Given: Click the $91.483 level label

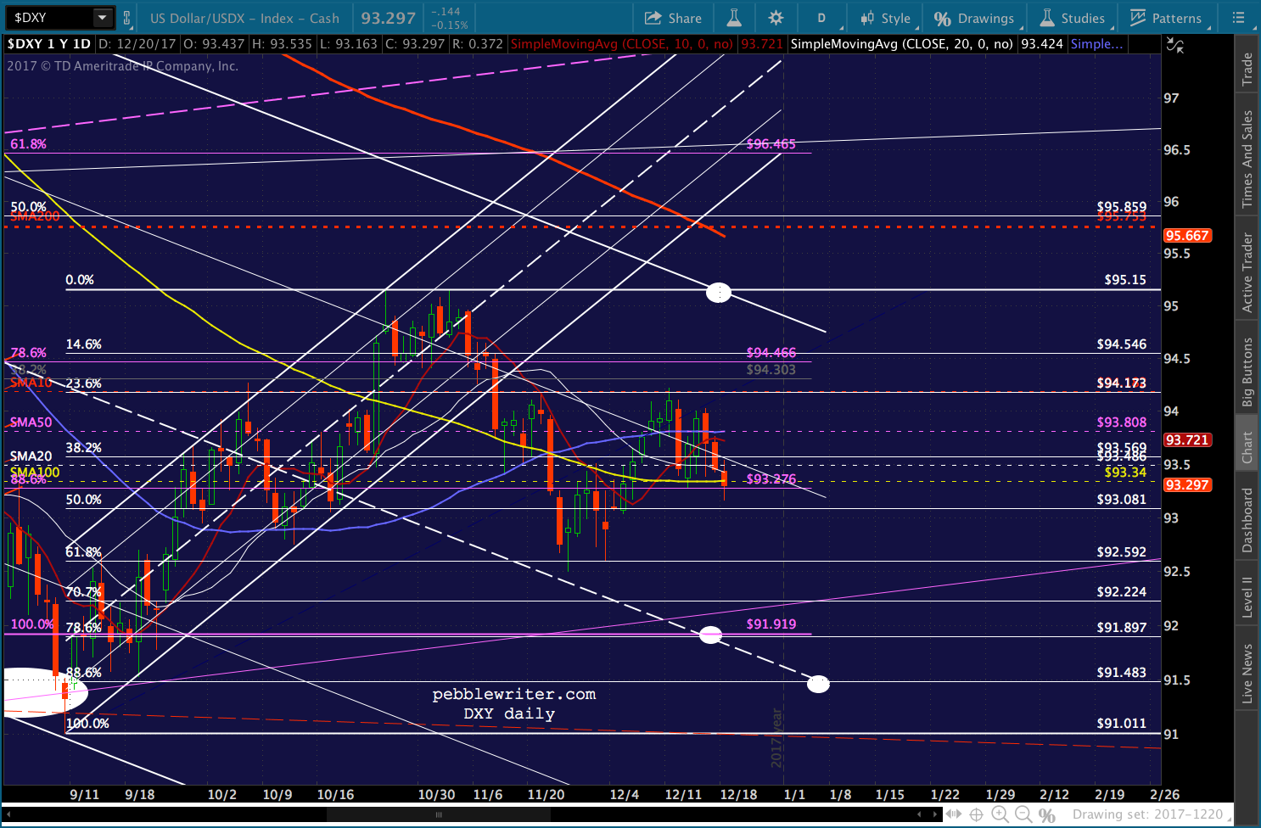Looking at the screenshot, I should click(x=1121, y=673).
